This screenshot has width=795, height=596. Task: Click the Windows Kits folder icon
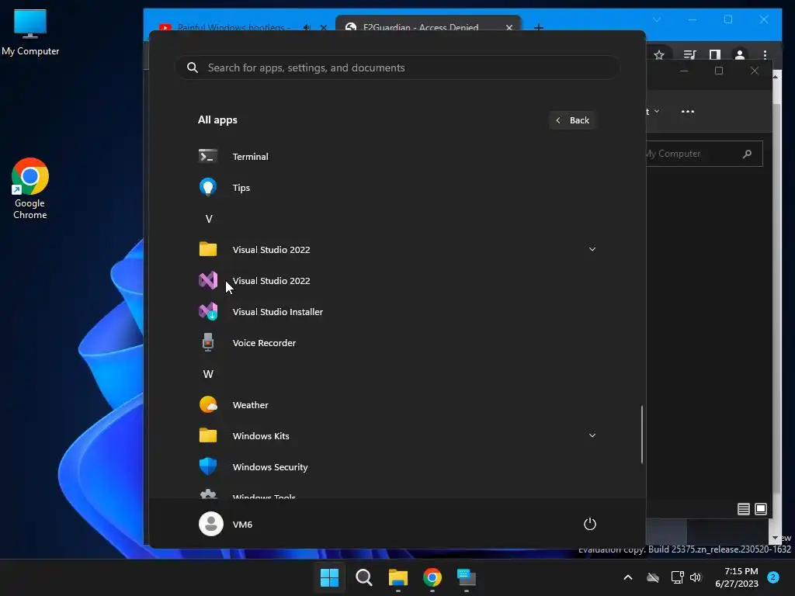(x=208, y=435)
